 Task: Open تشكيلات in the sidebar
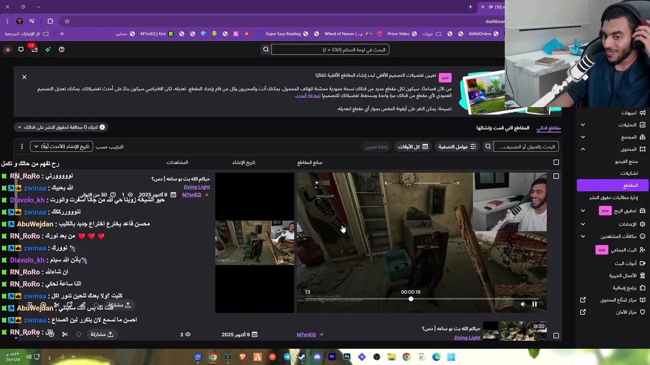point(629,173)
